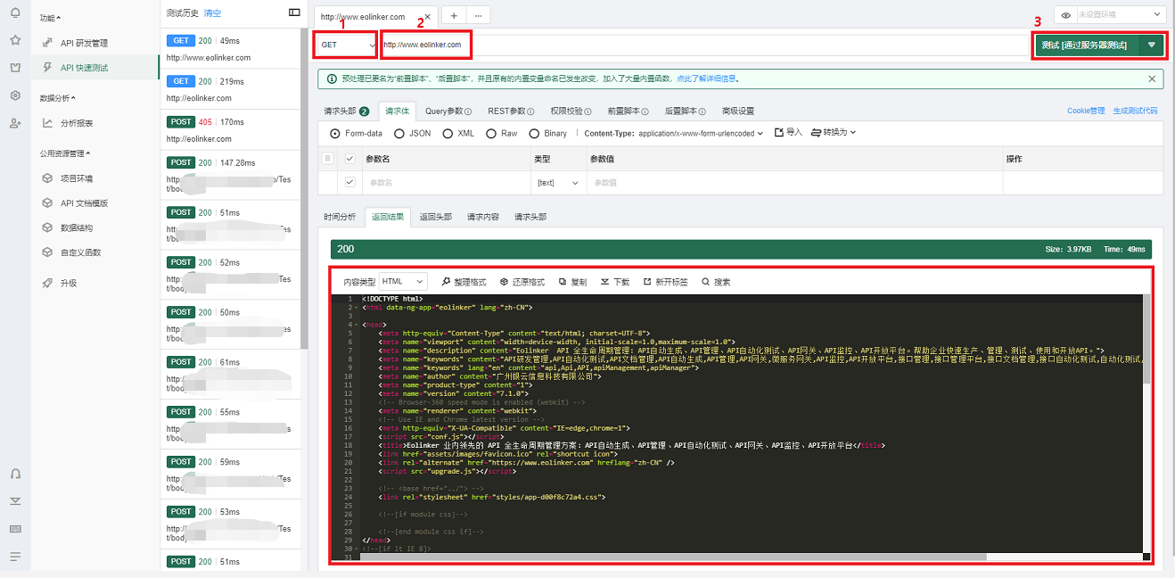Screen dimensions: 1175x578
Task: Click the star favorites icon in left rail
Action: tap(15, 40)
